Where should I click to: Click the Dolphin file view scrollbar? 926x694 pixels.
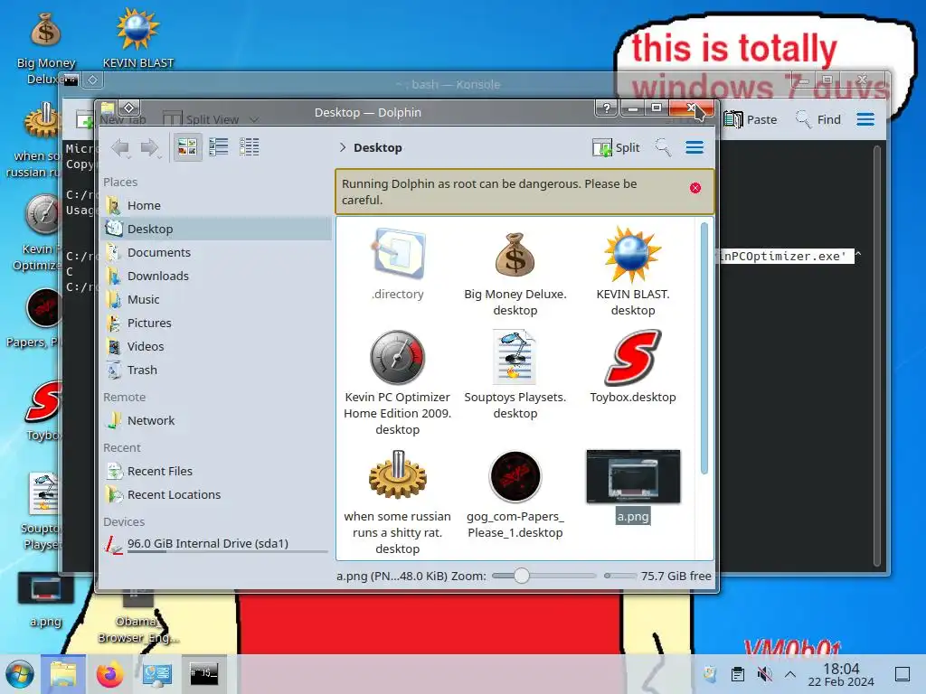(x=704, y=348)
